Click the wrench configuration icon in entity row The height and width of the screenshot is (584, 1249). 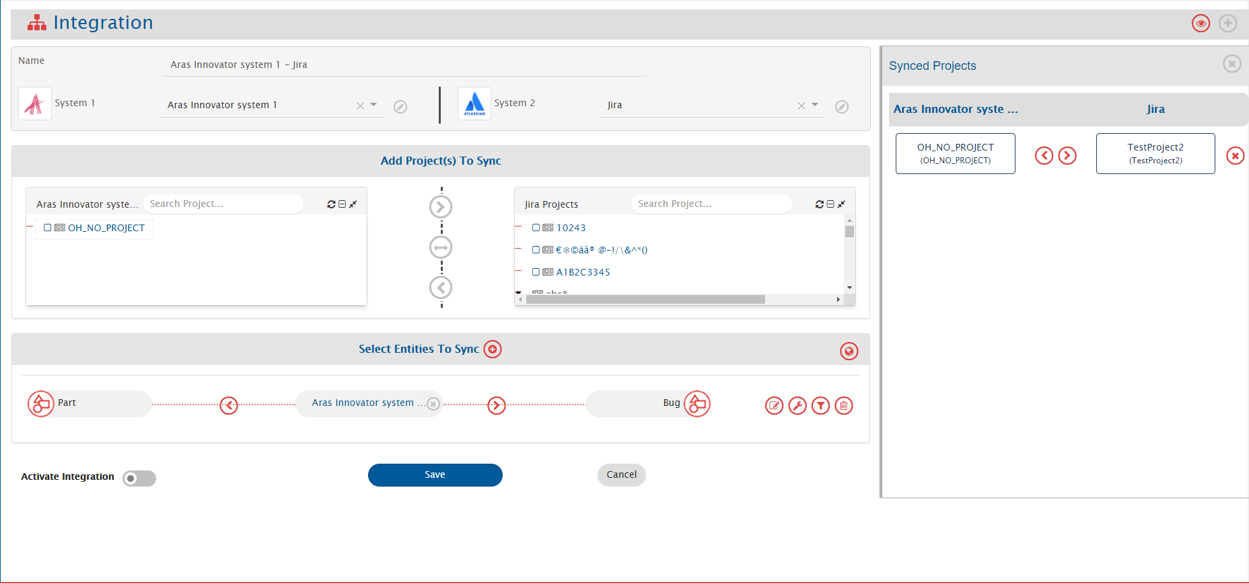point(797,406)
